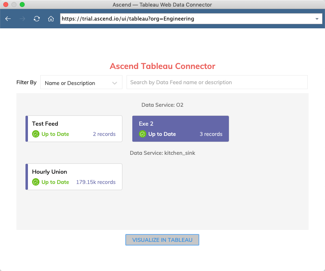Screen dimensions: 325x271
Task: Open the Name or Description filter dropdown
Action: (x=81, y=83)
